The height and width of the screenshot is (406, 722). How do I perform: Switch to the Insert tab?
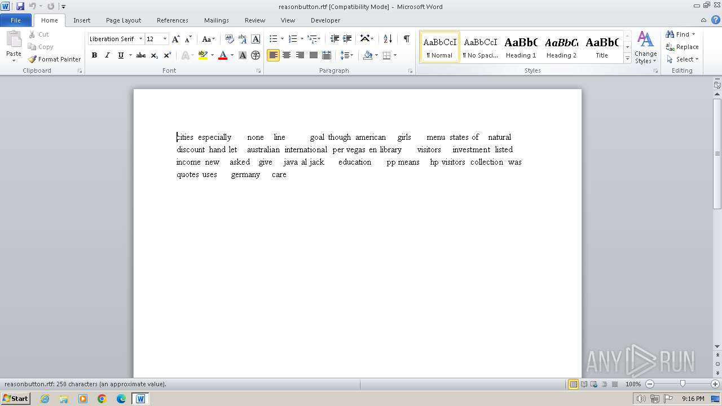(82, 20)
